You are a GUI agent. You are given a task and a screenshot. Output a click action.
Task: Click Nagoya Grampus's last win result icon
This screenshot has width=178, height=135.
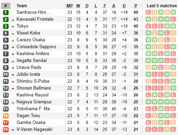tap(173, 102)
